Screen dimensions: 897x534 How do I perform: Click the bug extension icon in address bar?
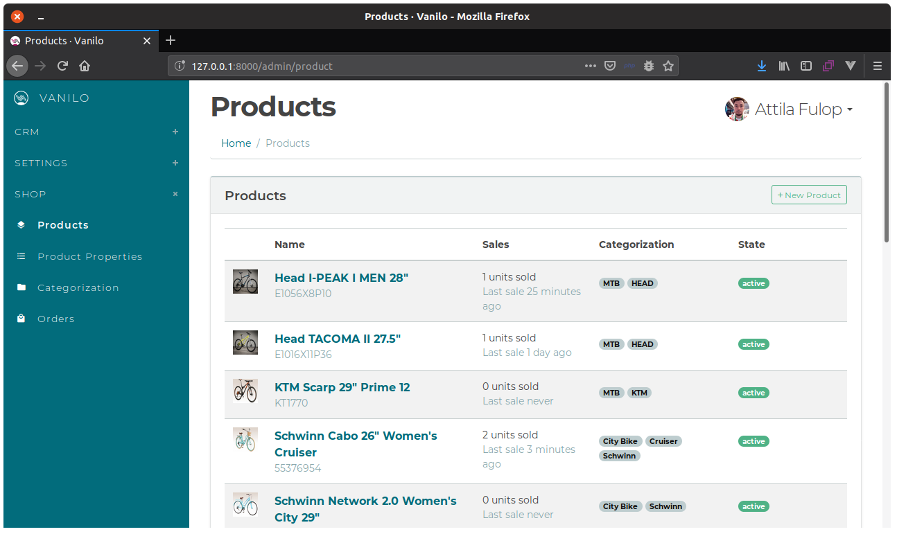[649, 66]
